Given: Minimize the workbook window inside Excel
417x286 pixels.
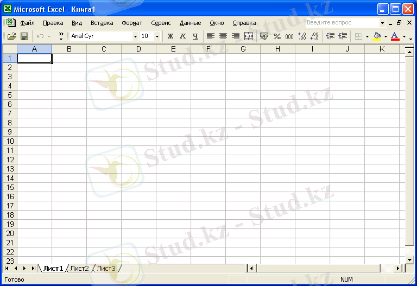Looking at the screenshot, I should (x=390, y=23).
